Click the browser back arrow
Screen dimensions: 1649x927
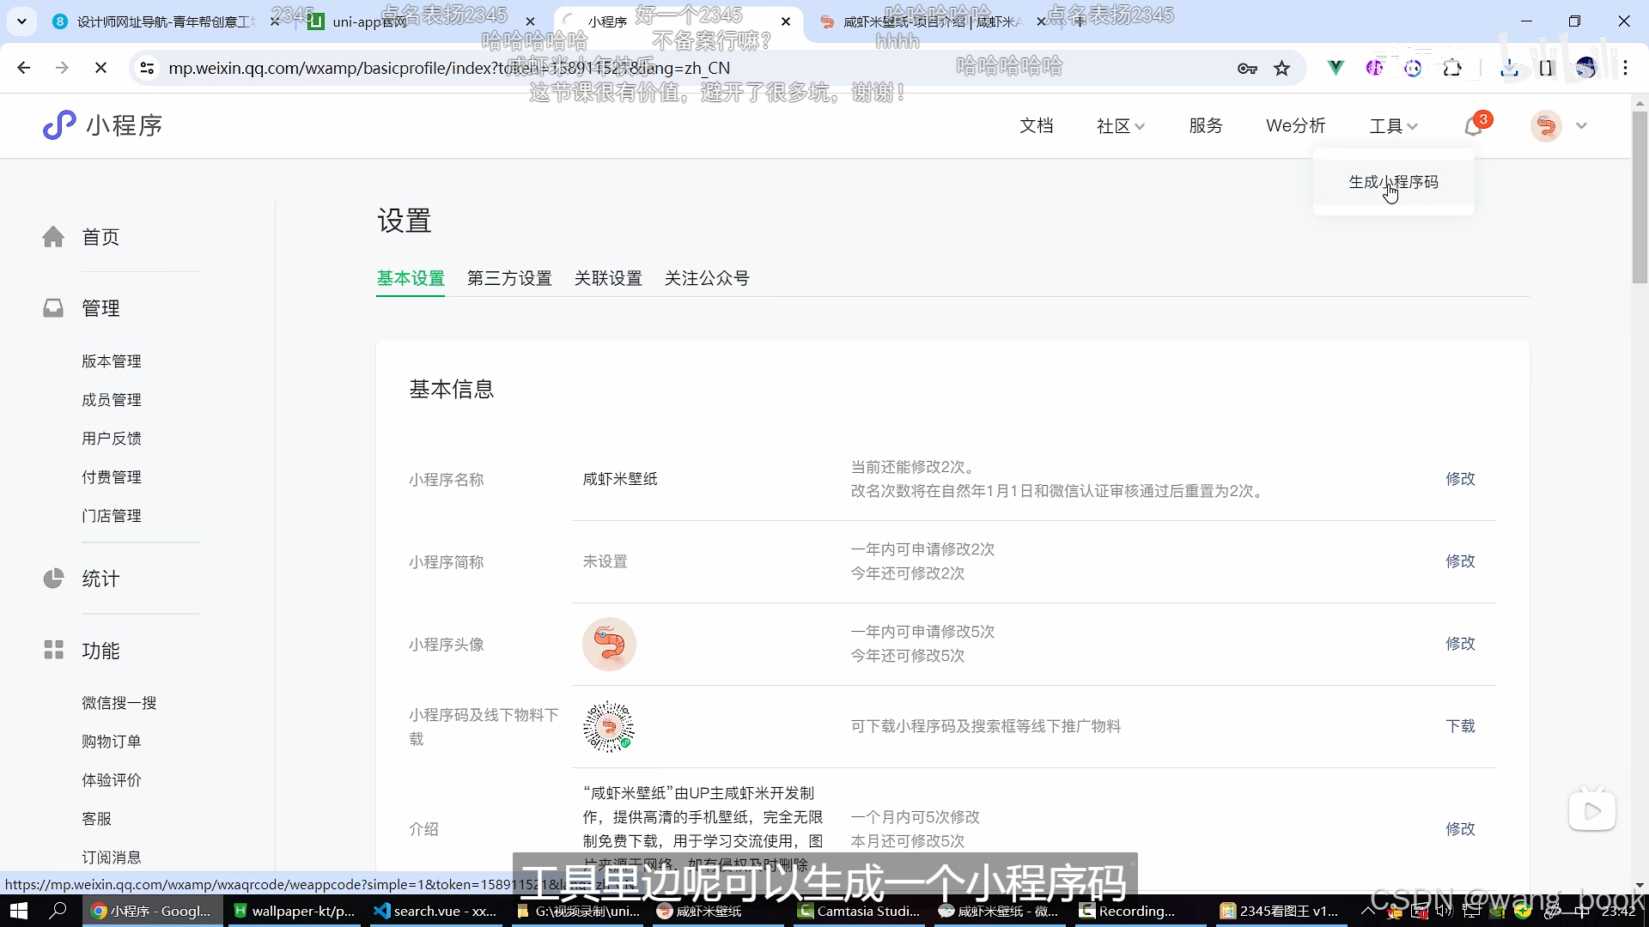24,68
